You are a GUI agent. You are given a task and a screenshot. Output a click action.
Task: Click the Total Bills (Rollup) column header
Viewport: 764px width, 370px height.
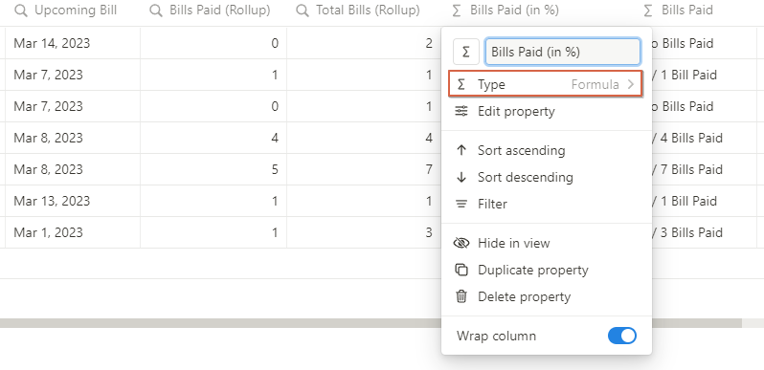364,11
